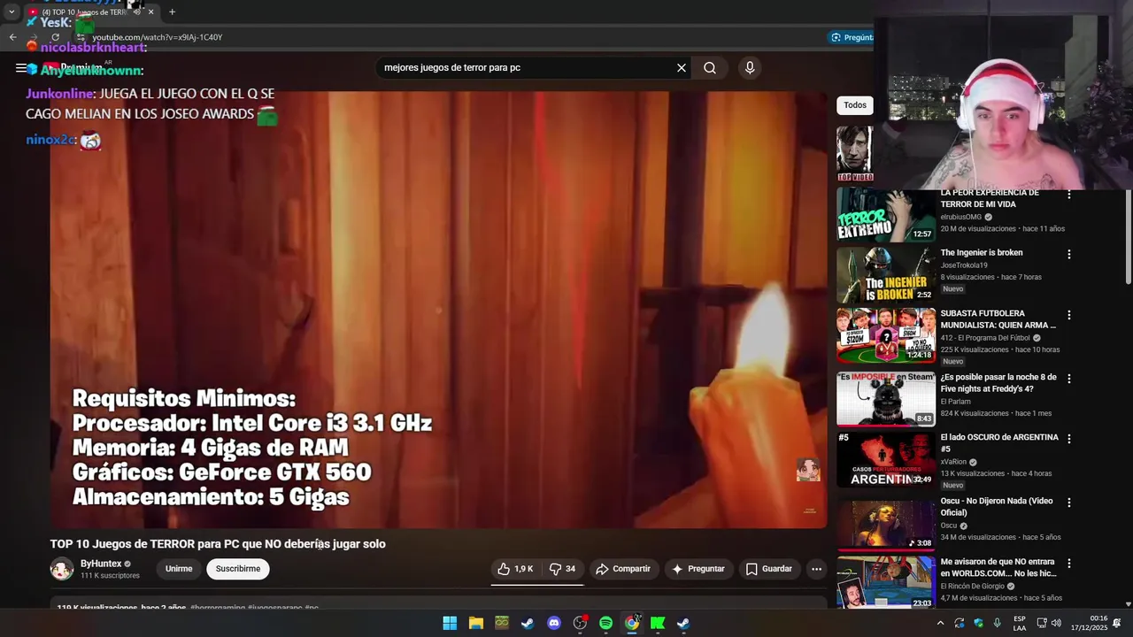Reload the page with the refresh icon

pyautogui.click(x=55, y=37)
